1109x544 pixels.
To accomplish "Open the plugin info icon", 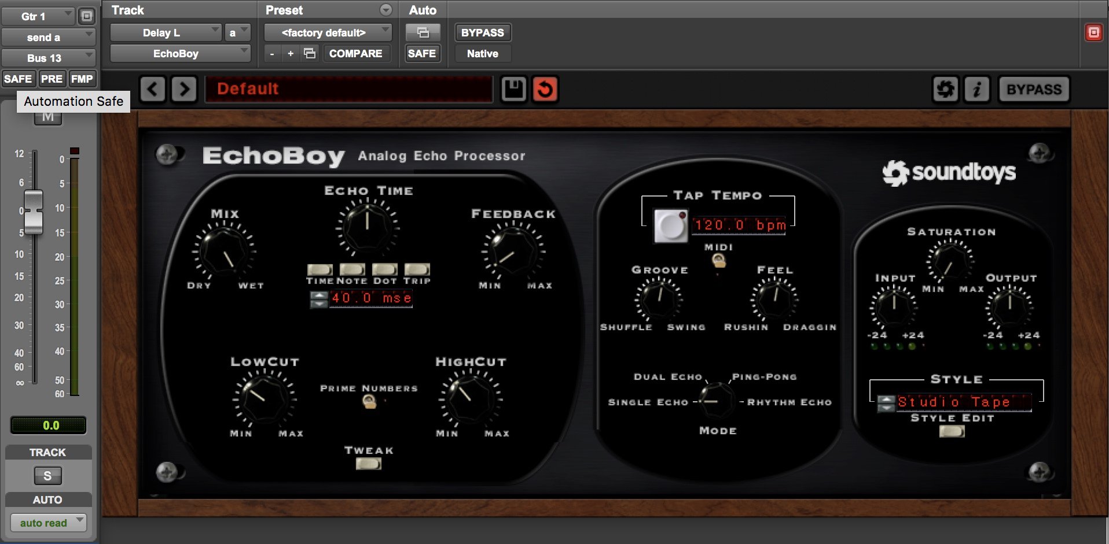I will [977, 90].
